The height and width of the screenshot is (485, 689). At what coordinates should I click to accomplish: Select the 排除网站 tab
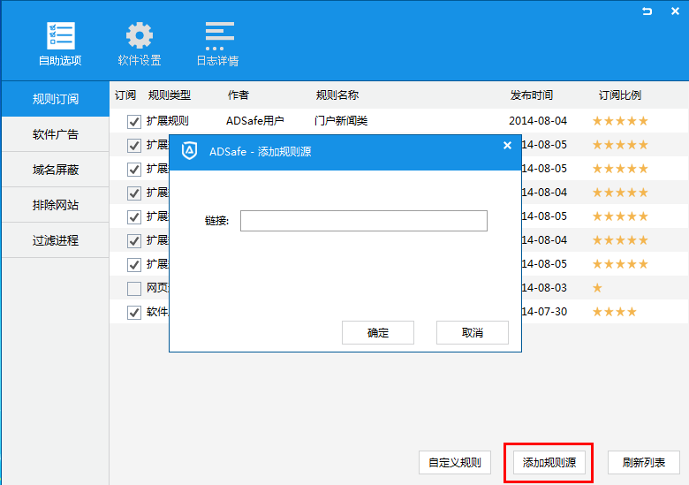56,205
